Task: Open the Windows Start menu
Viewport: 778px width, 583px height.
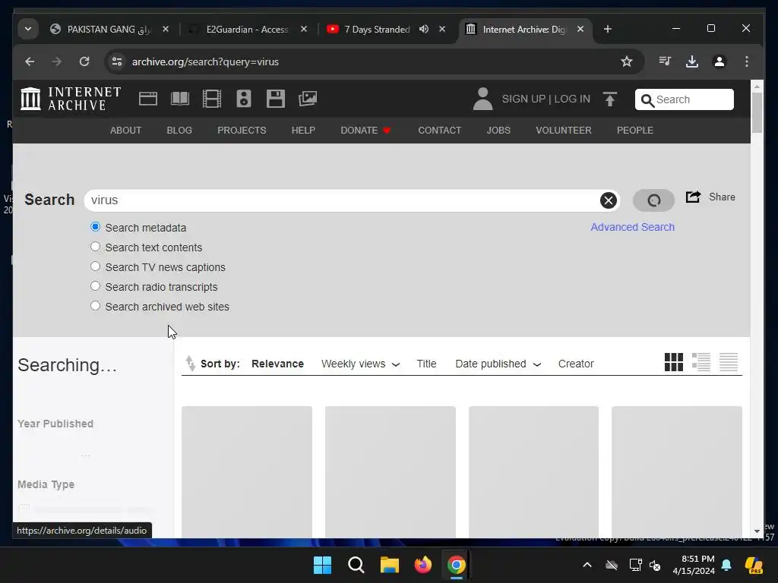Action: coord(322,565)
